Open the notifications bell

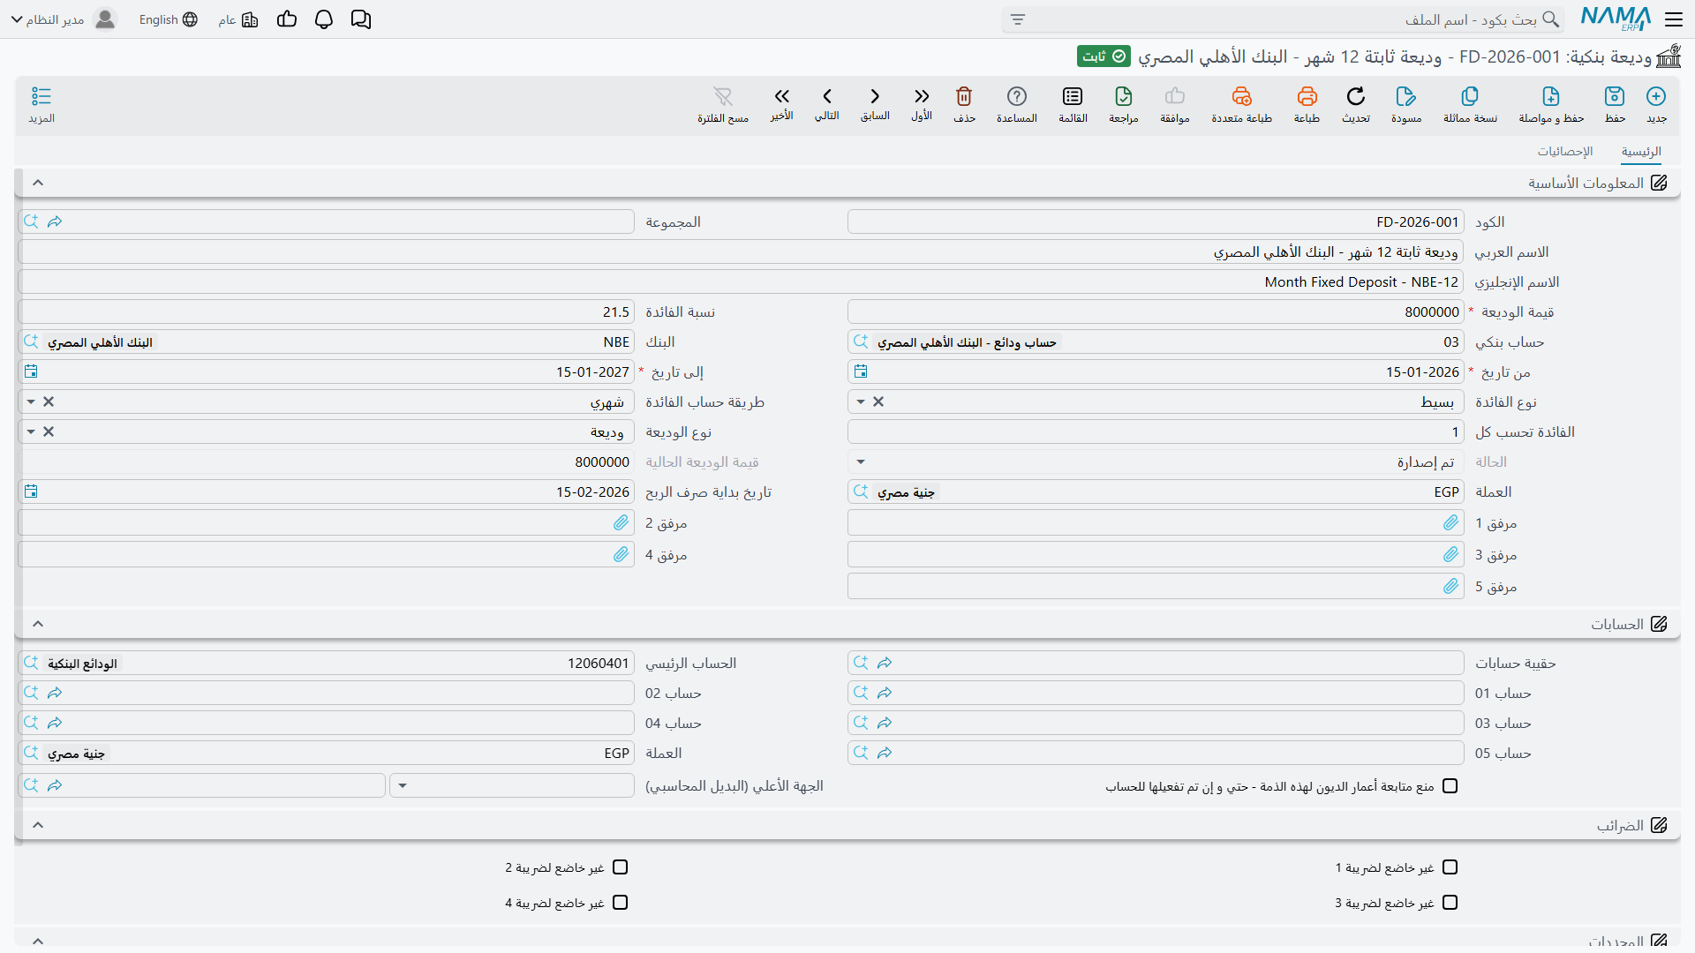click(x=324, y=19)
